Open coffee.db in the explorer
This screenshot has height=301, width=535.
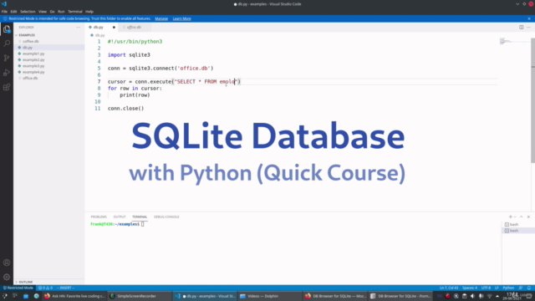click(x=49, y=41)
